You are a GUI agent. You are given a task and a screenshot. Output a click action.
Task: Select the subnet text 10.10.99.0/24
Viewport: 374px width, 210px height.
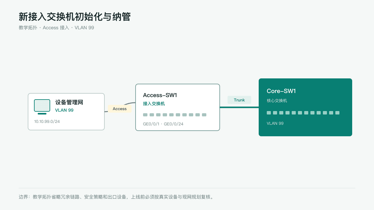[47, 121]
